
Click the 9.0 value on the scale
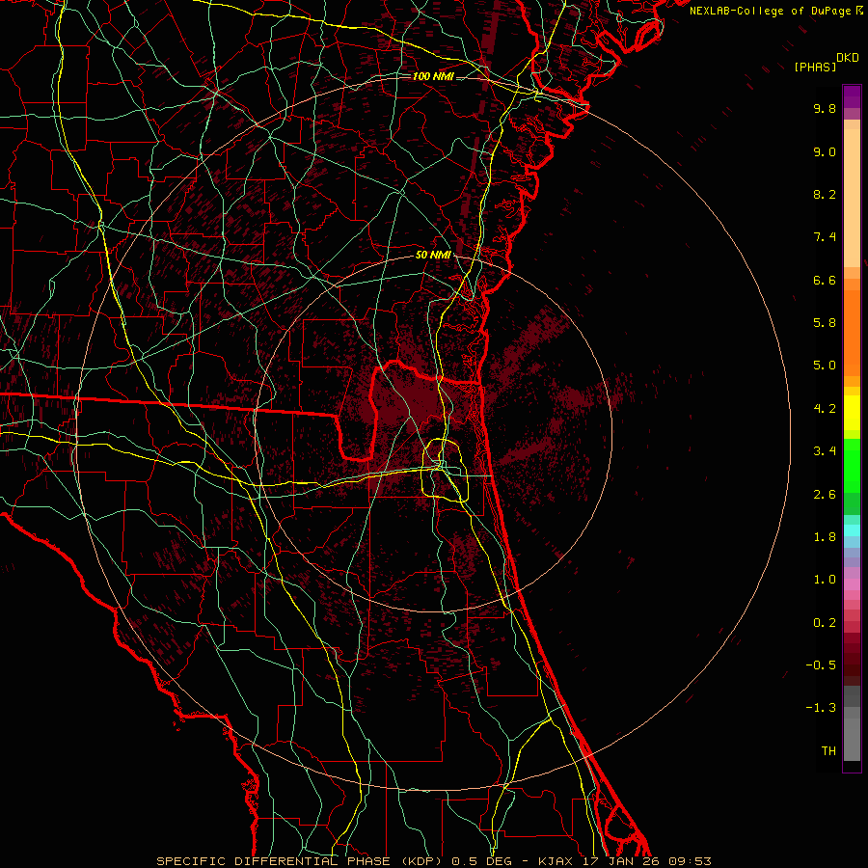[x=825, y=151]
